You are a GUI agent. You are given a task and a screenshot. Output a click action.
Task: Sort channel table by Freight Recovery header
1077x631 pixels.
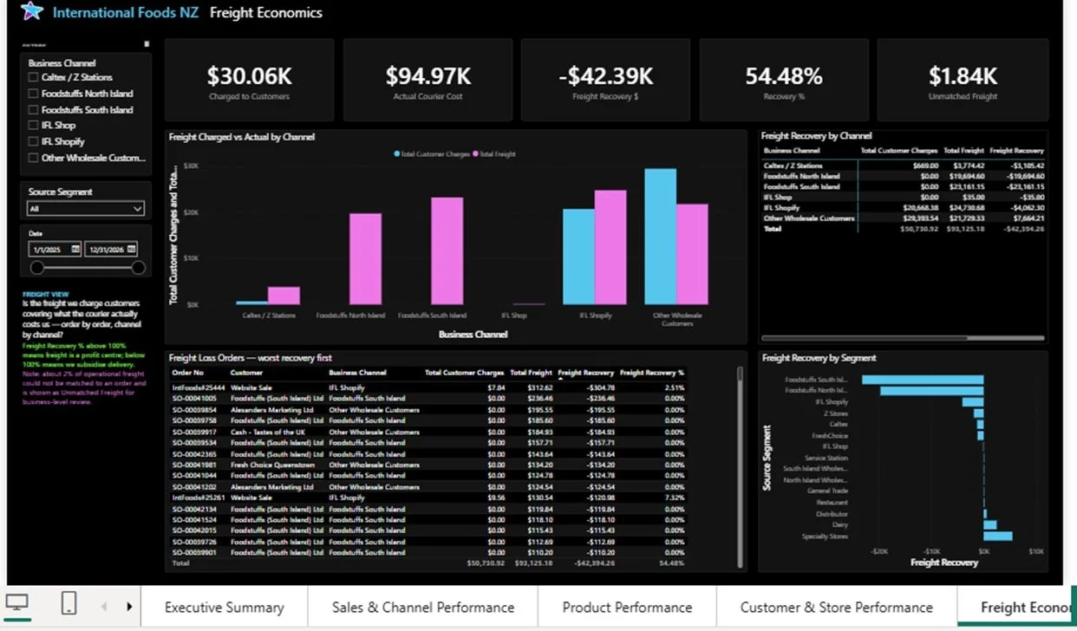click(1017, 150)
